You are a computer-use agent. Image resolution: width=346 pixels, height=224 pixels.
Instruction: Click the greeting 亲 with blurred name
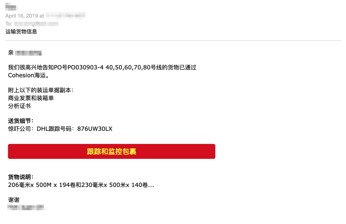pos(25,53)
